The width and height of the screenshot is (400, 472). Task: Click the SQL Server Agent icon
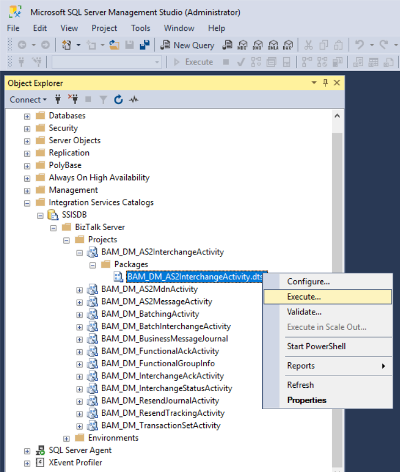pos(40,451)
